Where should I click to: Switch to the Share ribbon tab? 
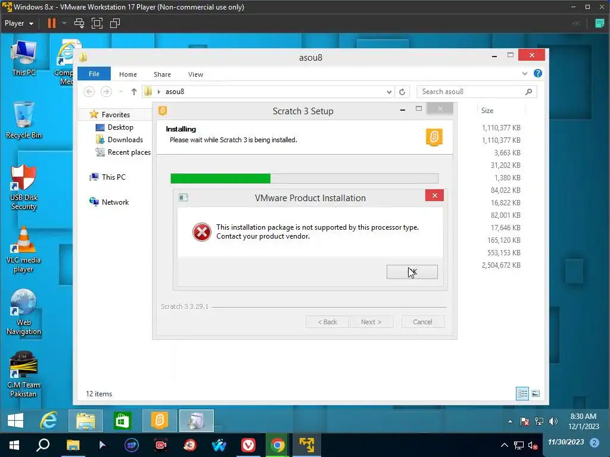tap(162, 74)
